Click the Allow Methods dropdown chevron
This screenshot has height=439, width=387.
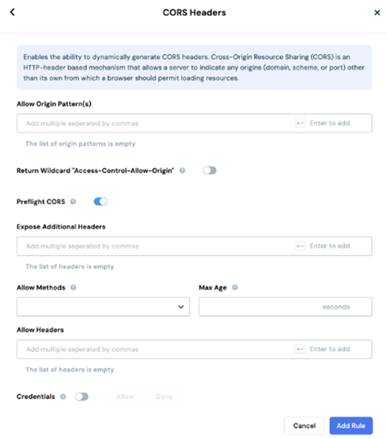(x=181, y=307)
